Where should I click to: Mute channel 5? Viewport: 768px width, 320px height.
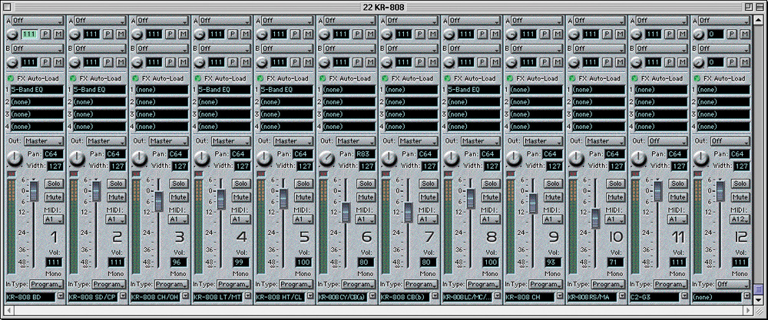point(303,197)
